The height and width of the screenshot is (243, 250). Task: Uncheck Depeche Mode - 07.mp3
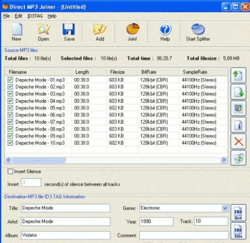tap(10, 122)
